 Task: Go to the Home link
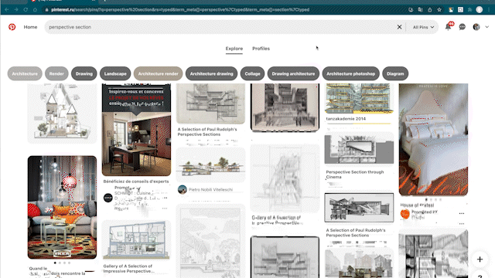[x=30, y=27]
